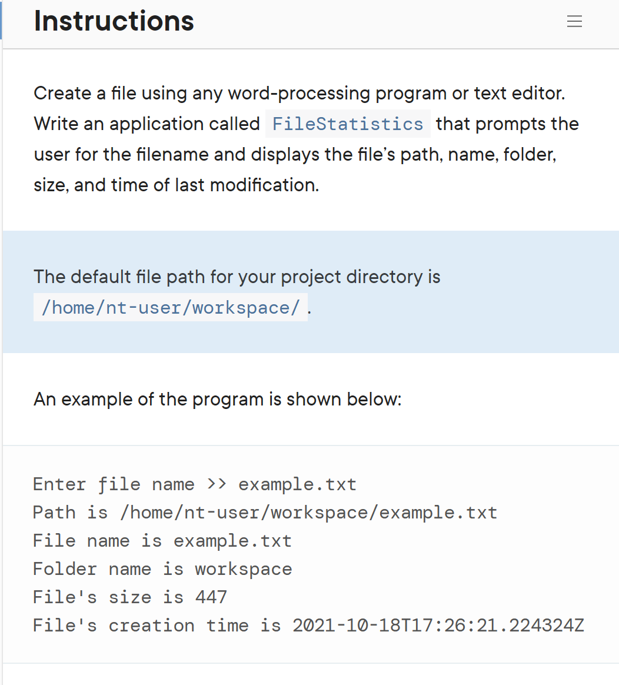The image size is (619, 685).
Task: Click the Instructions title text
Action: [x=114, y=21]
